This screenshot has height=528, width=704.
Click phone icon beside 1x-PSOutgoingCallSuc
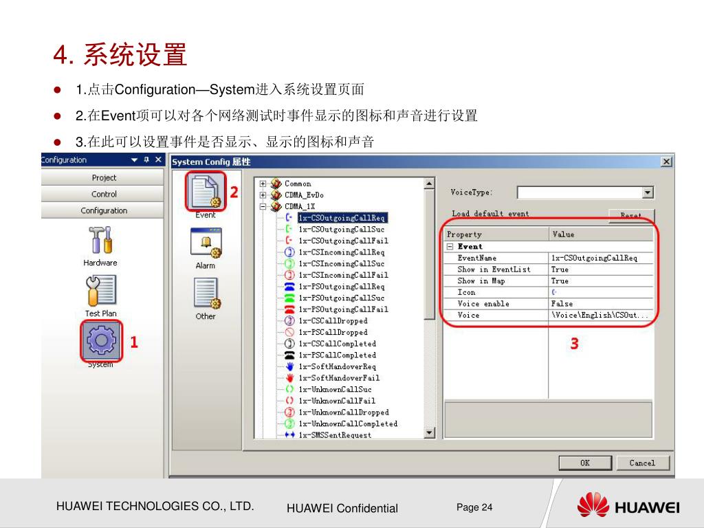(x=289, y=298)
